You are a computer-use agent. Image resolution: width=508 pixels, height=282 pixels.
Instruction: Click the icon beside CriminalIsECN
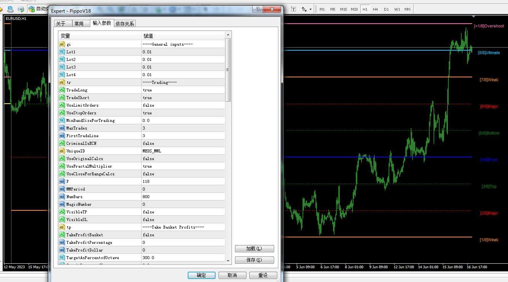tap(62, 143)
